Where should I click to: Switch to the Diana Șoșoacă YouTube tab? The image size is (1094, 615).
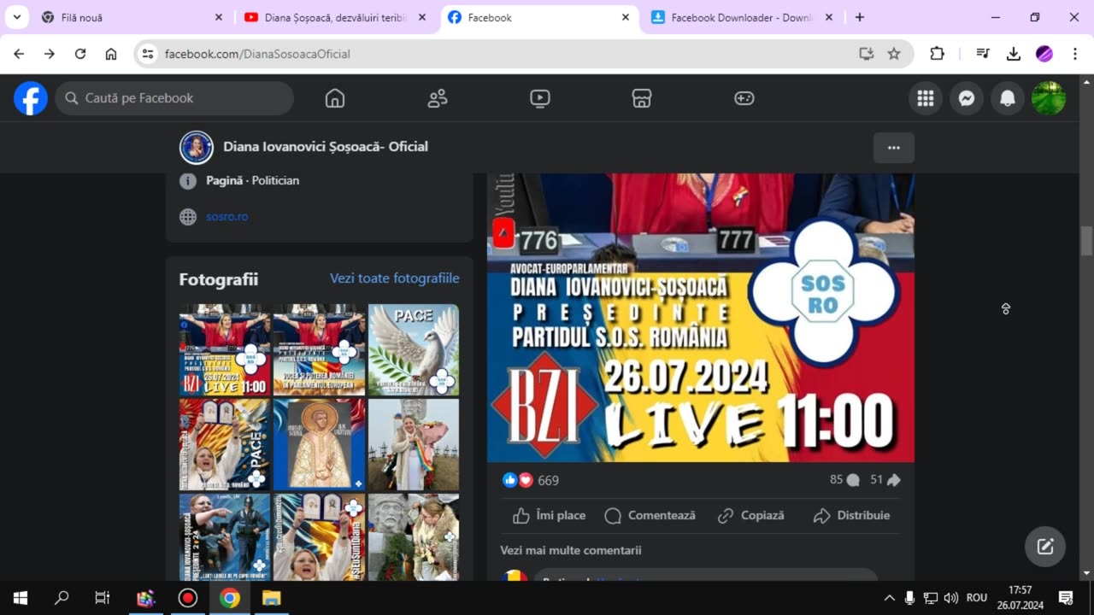tap(336, 17)
